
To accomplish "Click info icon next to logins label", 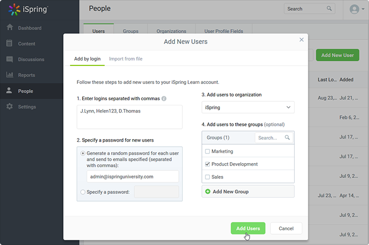I will pos(164,99).
